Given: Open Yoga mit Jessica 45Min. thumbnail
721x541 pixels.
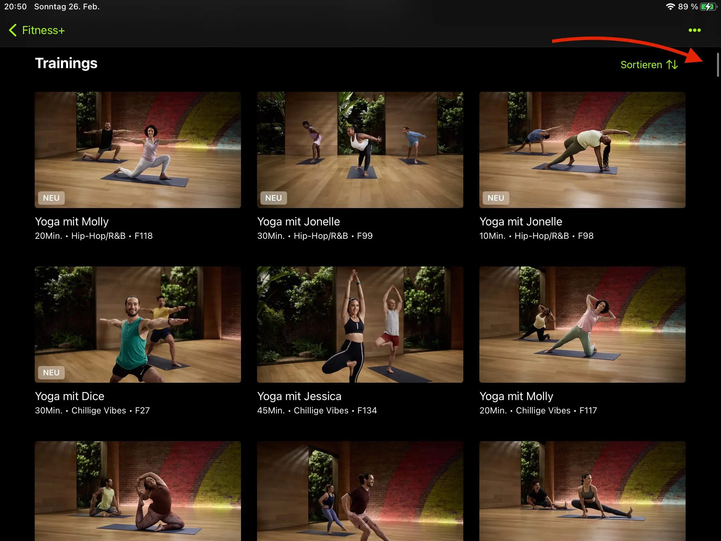Looking at the screenshot, I should (x=360, y=324).
